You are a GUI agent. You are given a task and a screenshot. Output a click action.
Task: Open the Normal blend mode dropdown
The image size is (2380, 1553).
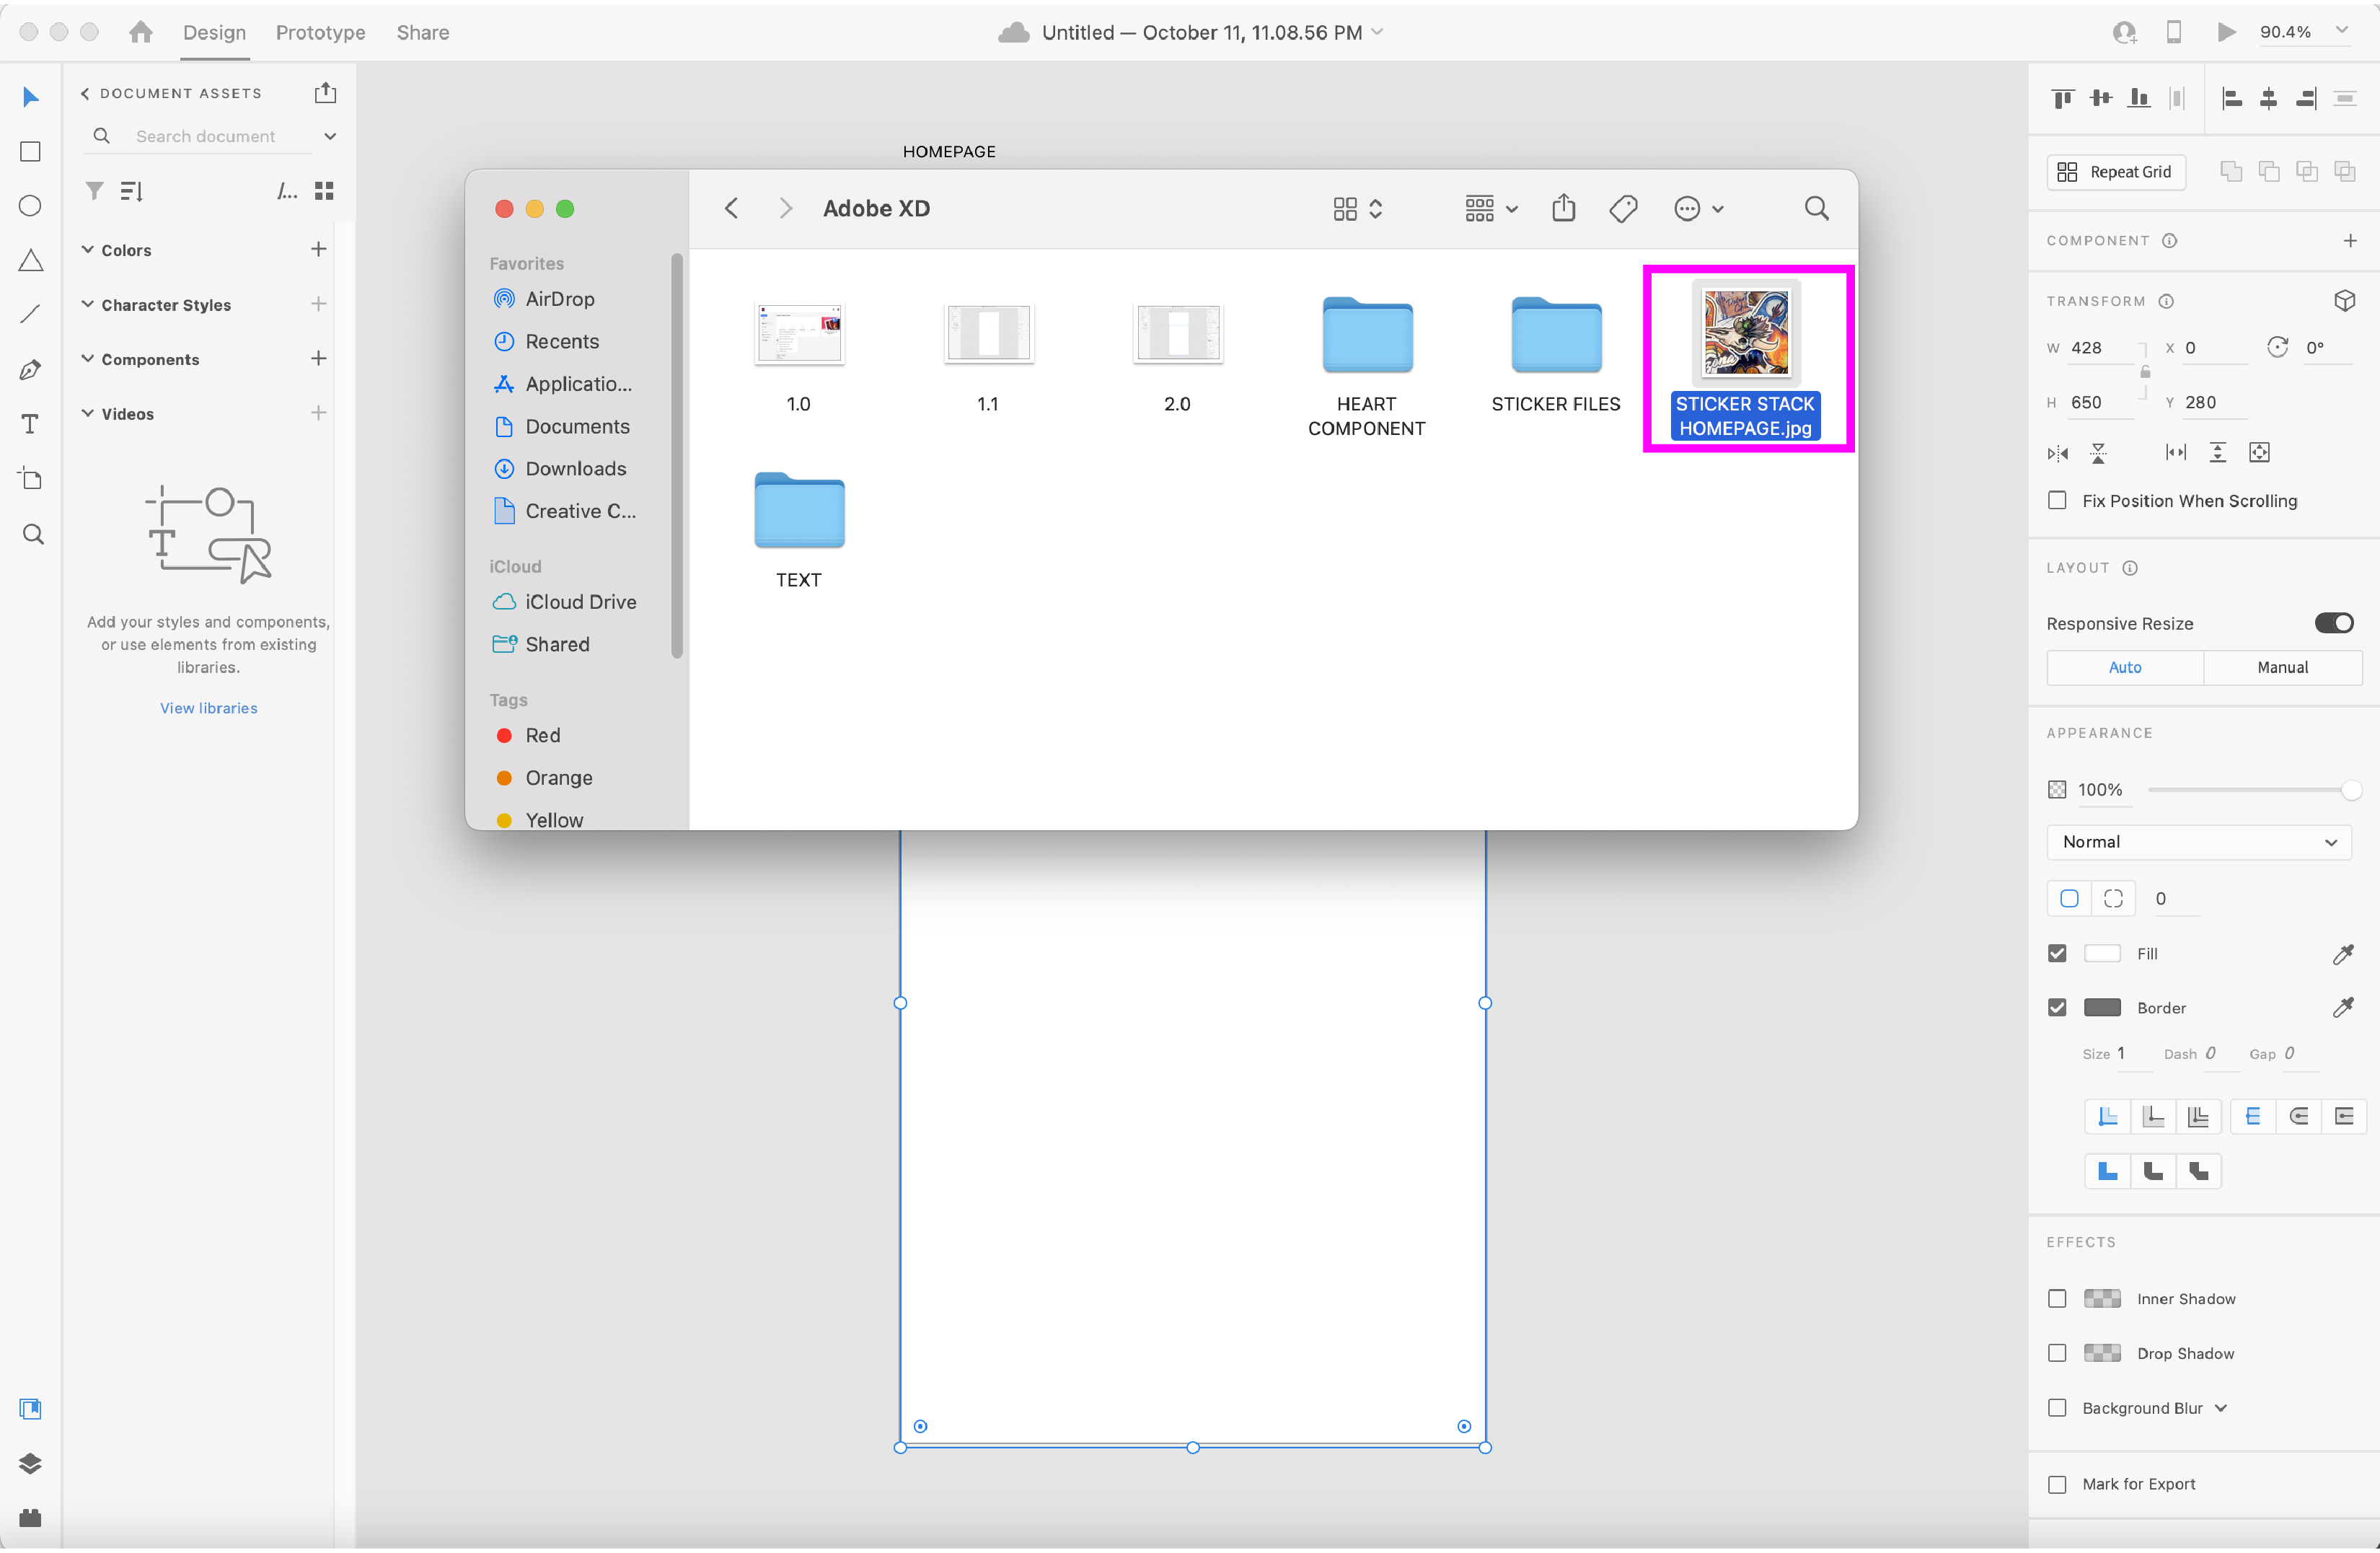pyautogui.click(x=2199, y=842)
